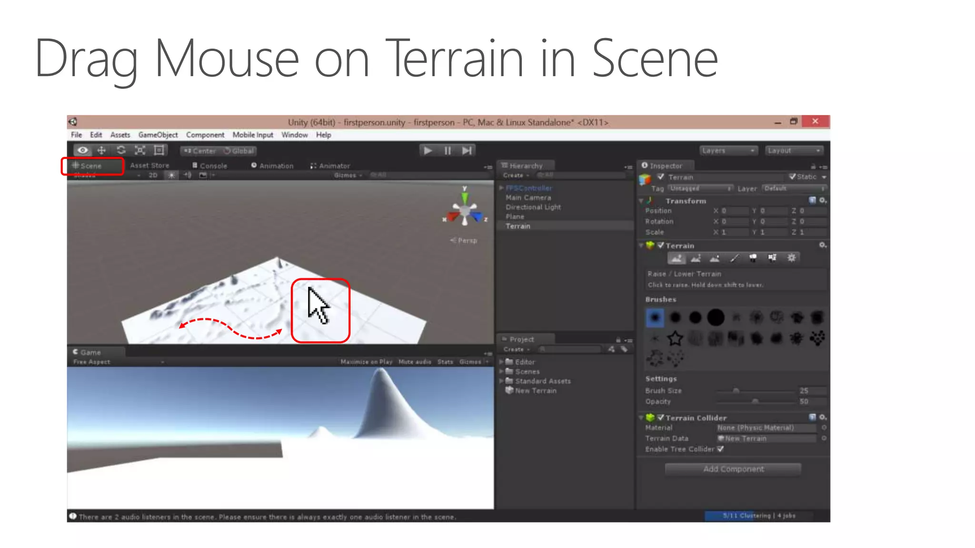Screen dimensions: 975x548
Task: Adjust the Brush Size slider
Action: pyautogui.click(x=736, y=391)
